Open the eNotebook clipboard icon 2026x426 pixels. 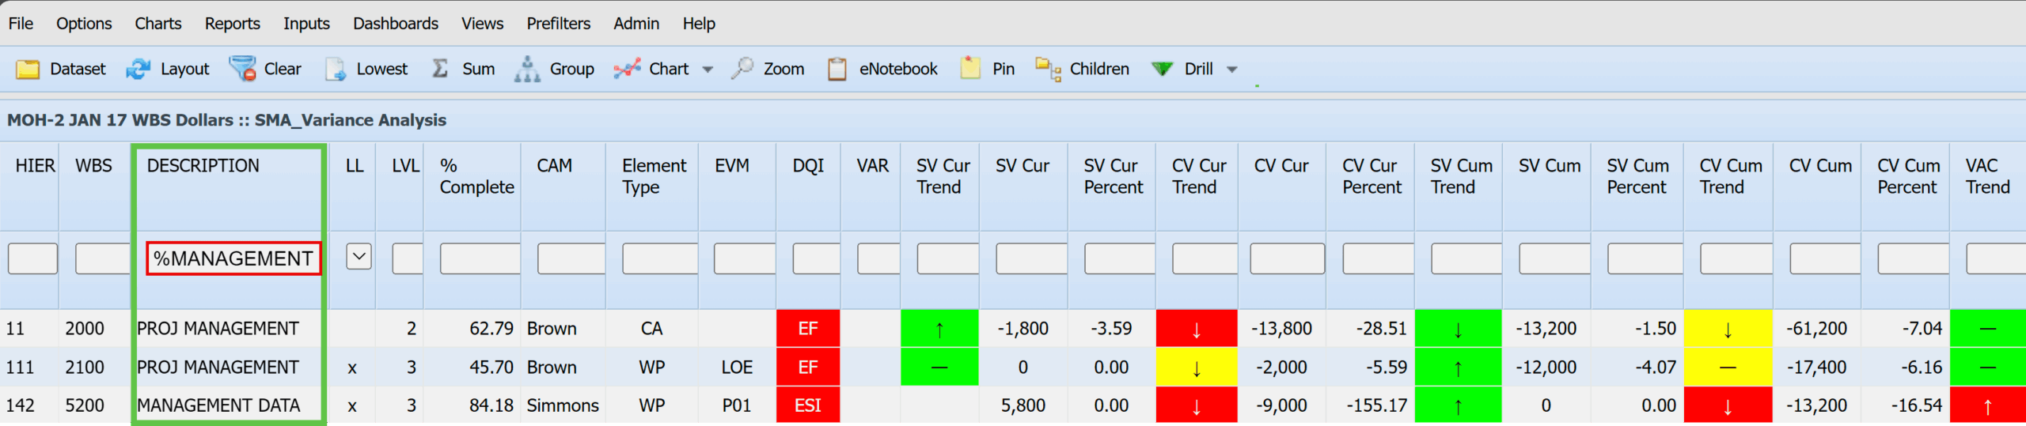coord(837,70)
